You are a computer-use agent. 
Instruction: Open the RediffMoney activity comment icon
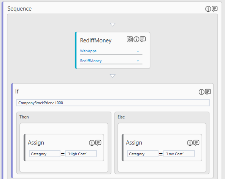click(x=143, y=39)
